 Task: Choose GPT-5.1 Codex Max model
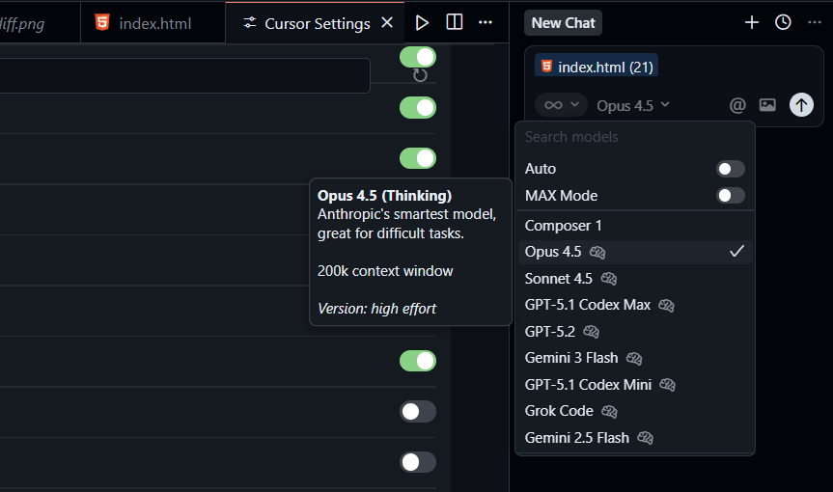(x=635, y=305)
